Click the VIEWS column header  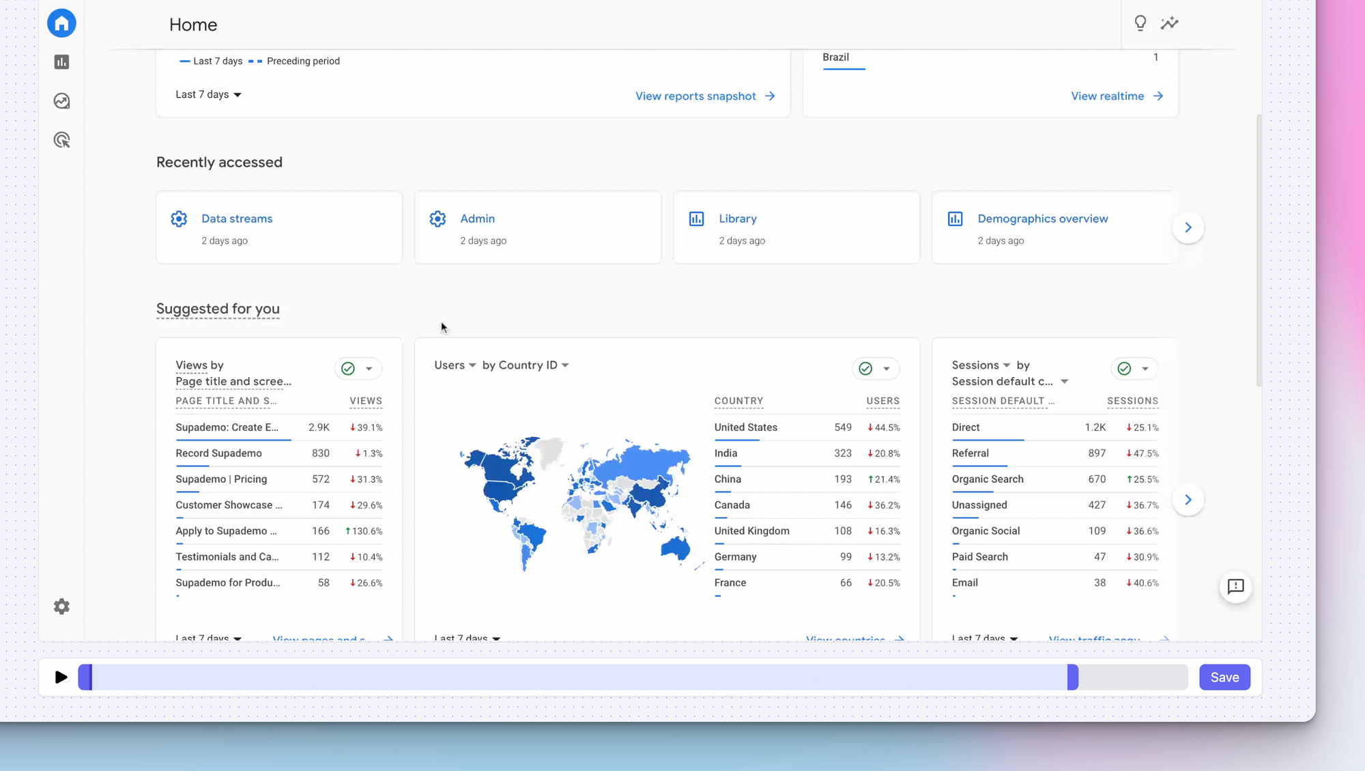(x=366, y=401)
